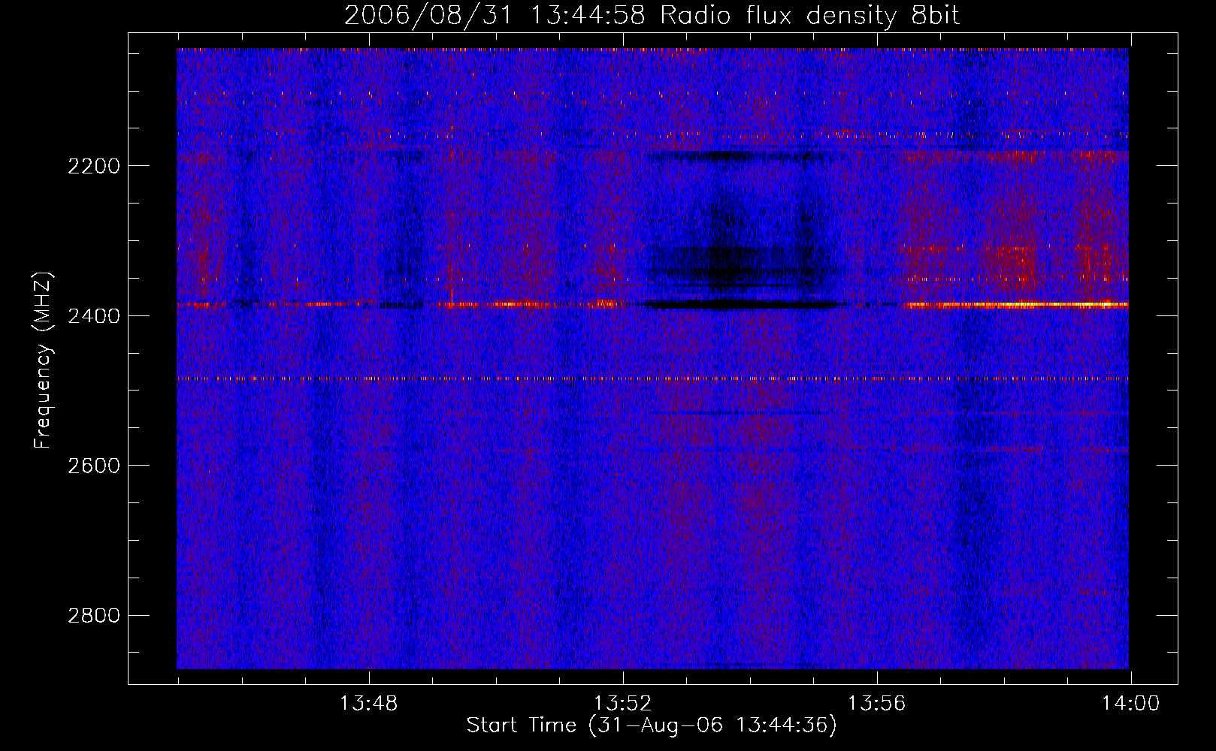Click the 'Start Time (31-Aug-06 13:44:36)' x-axis label
This screenshot has width=1216, height=751.
(652, 725)
